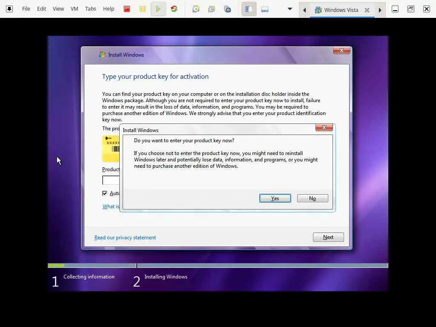Image resolution: width=436 pixels, height=327 pixels.
Task: Click the yellow product key sticker image
Action: [111, 149]
